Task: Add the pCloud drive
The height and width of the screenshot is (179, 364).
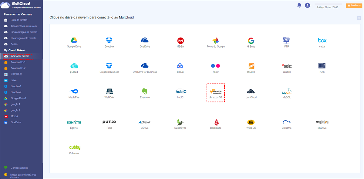Action: point(74,68)
